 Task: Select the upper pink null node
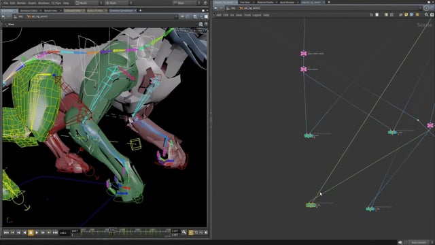pos(304,54)
